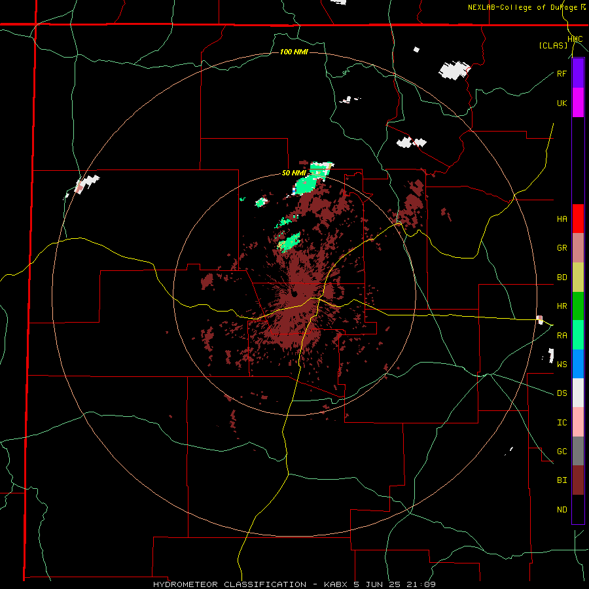Click the WS blue legend swatch

click(x=578, y=364)
